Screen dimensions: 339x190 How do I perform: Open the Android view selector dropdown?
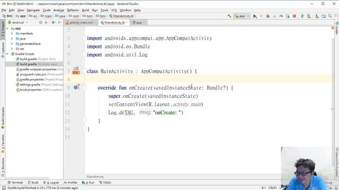(x=18, y=22)
